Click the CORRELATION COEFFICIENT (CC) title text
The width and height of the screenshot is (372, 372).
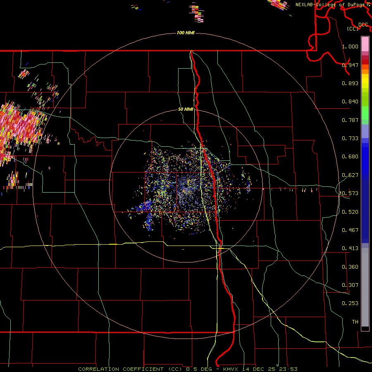130,369
